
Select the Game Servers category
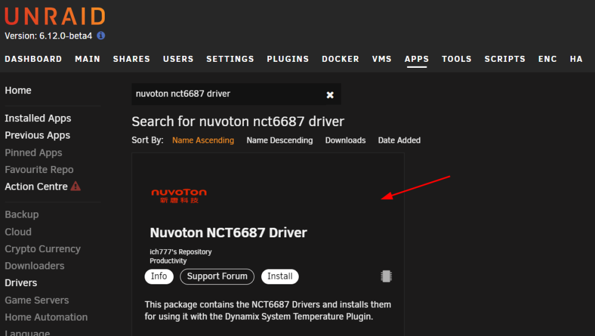(x=37, y=300)
